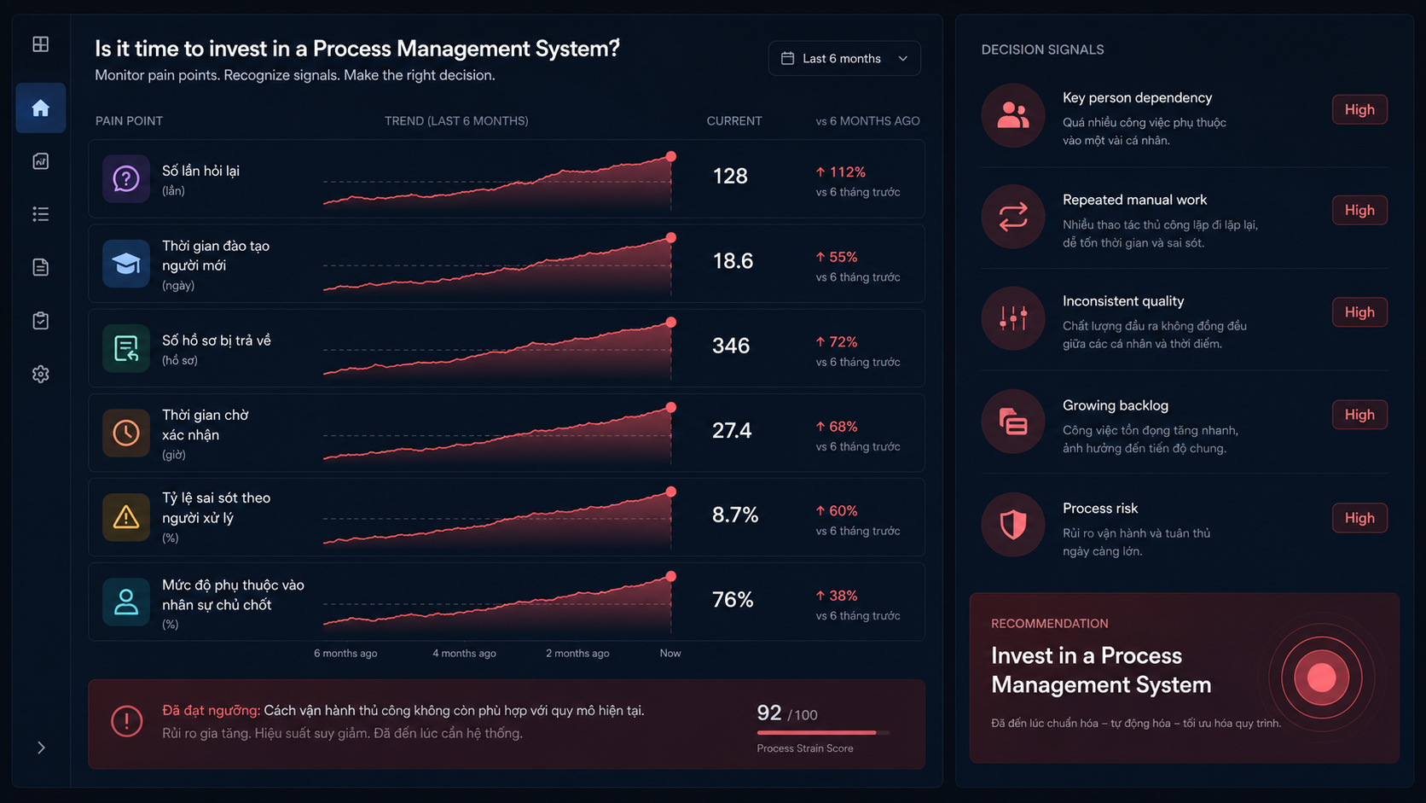1426x803 pixels.
Task: Click the 38% change value
Action: pyautogui.click(x=836, y=596)
